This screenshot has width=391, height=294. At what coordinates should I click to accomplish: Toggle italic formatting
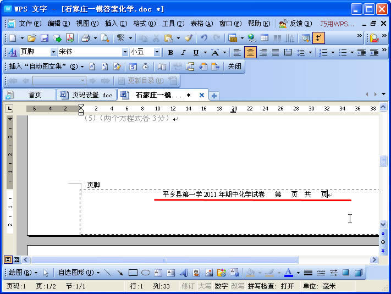click(x=183, y=52)
